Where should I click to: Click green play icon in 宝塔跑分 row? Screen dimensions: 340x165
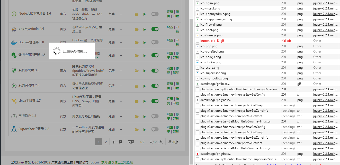(x=145, y=116)
